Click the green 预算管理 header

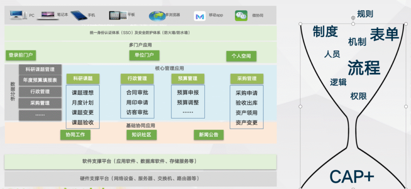click(187, 78)
